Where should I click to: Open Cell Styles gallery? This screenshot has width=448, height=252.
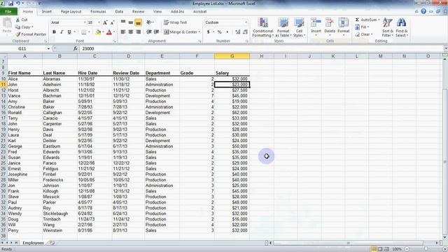(299, 27)
